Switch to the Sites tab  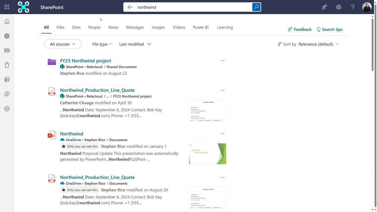pyautogui.click(x=76, y=27)
